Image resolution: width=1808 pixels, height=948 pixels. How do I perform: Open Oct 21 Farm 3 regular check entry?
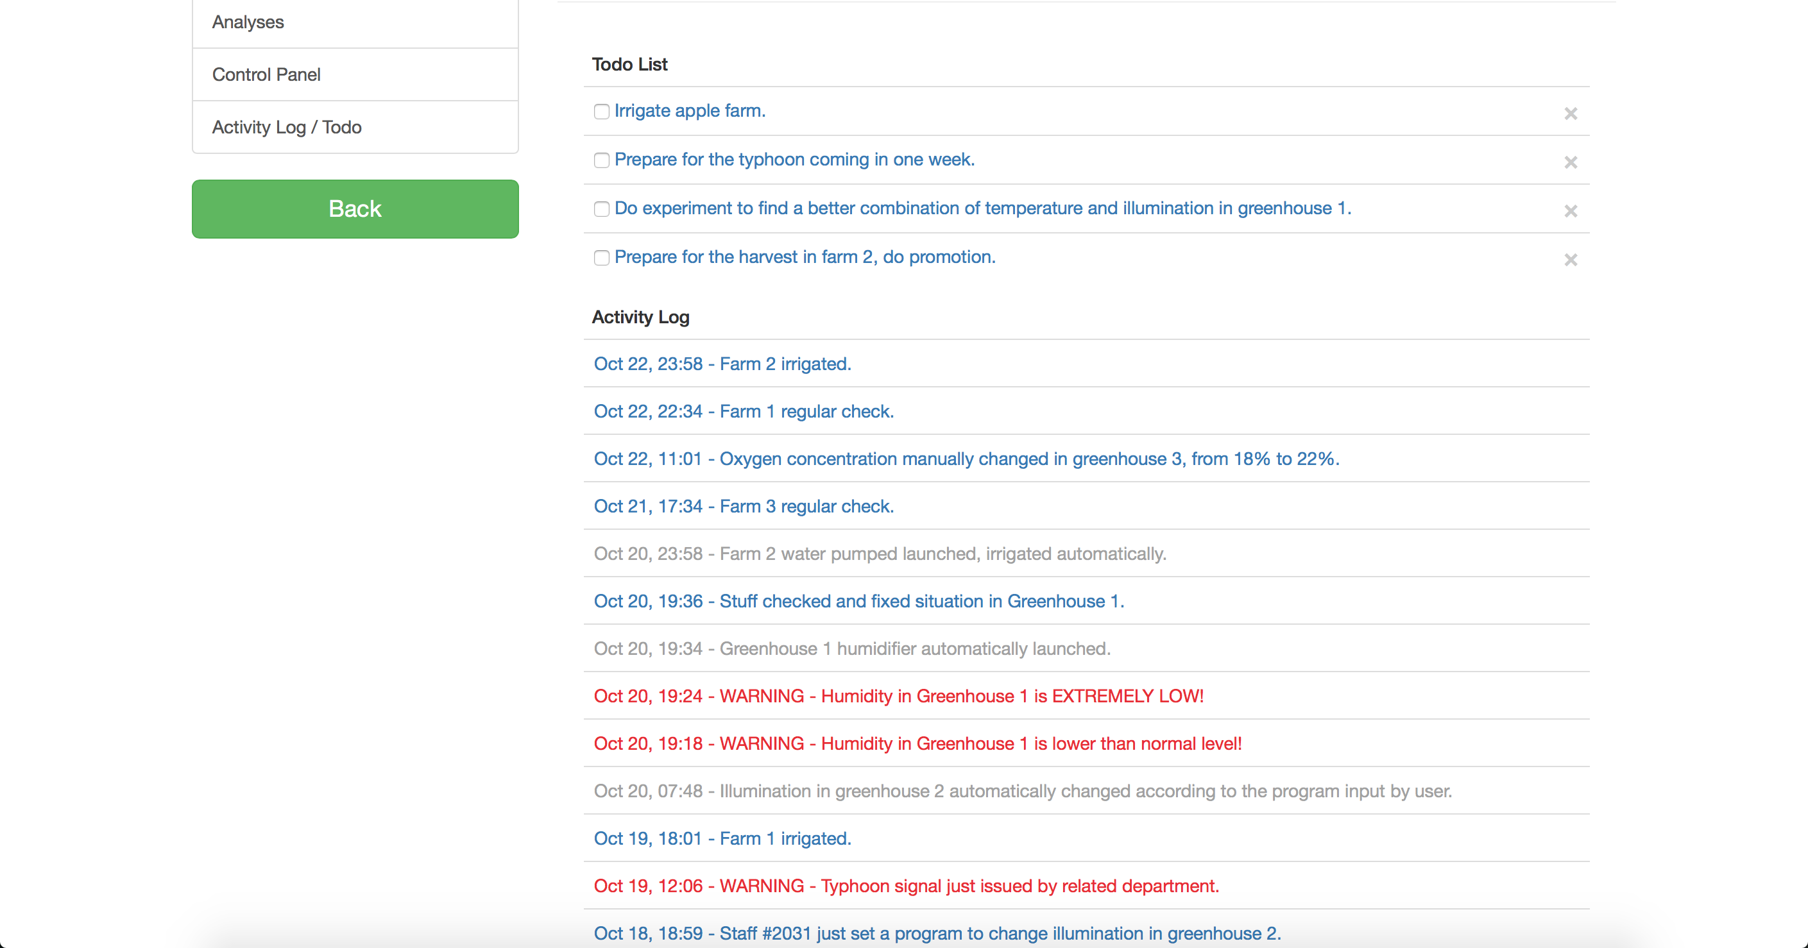[743, 507]
